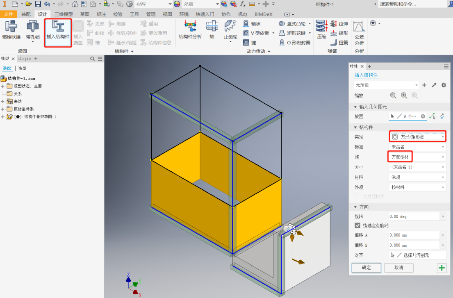Toggle the 绕选定点旋转 checkbox
Viewport: 453px width, 298px height.
[x=357, y=225]
